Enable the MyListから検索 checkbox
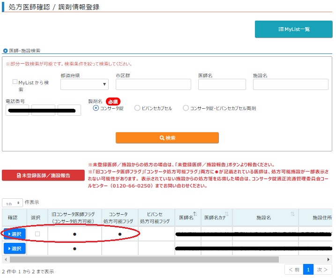Viewport: 336px width, 278px height. (15, 82)
